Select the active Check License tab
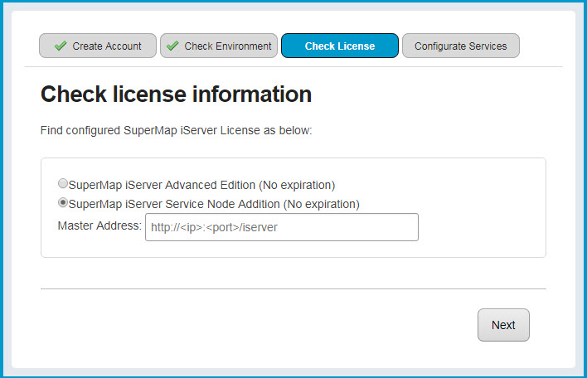Screen dimensions: 587x378 coord(339,46)
